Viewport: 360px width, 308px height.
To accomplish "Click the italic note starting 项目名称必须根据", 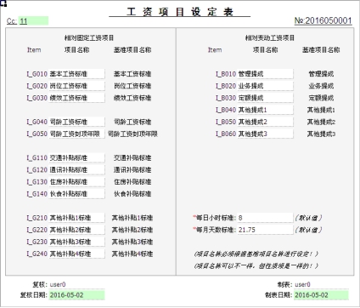I will coord(256,254).
